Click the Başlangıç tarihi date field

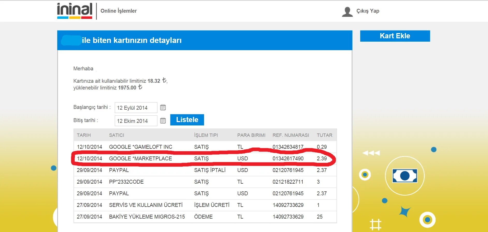coord(136,108)
